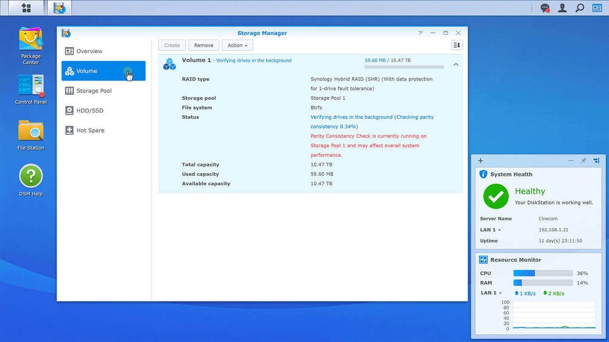
Task: Open notifications chat bubble icon
Action: pos(545,8)
